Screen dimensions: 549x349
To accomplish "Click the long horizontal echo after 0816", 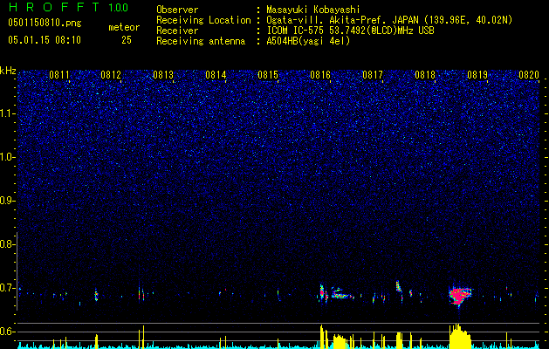I will click(342, 294).
